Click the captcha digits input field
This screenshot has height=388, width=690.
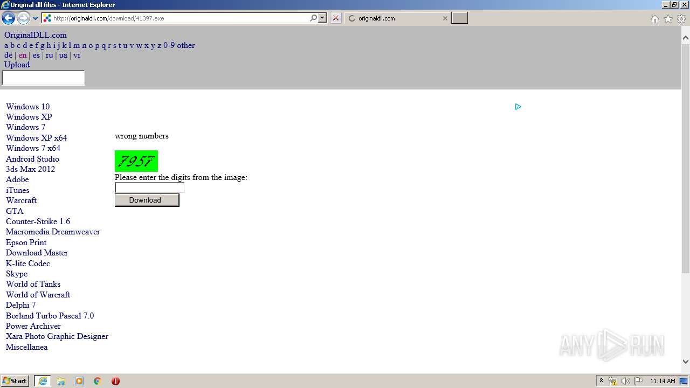click(x=149, y=188)
